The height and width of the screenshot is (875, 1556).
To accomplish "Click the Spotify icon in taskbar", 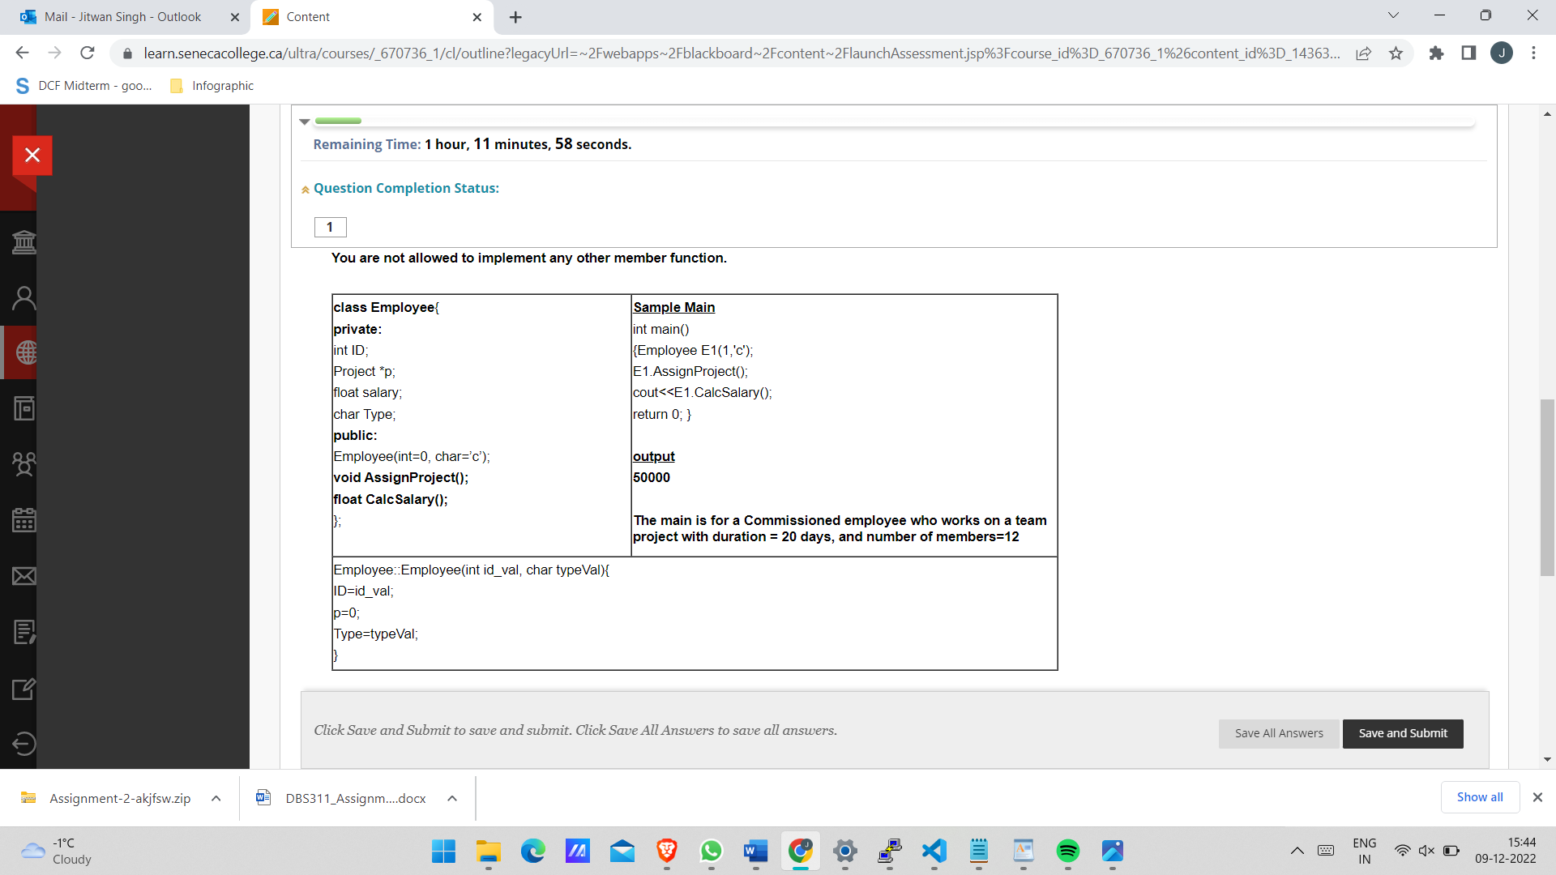I will coord(1069,851).
